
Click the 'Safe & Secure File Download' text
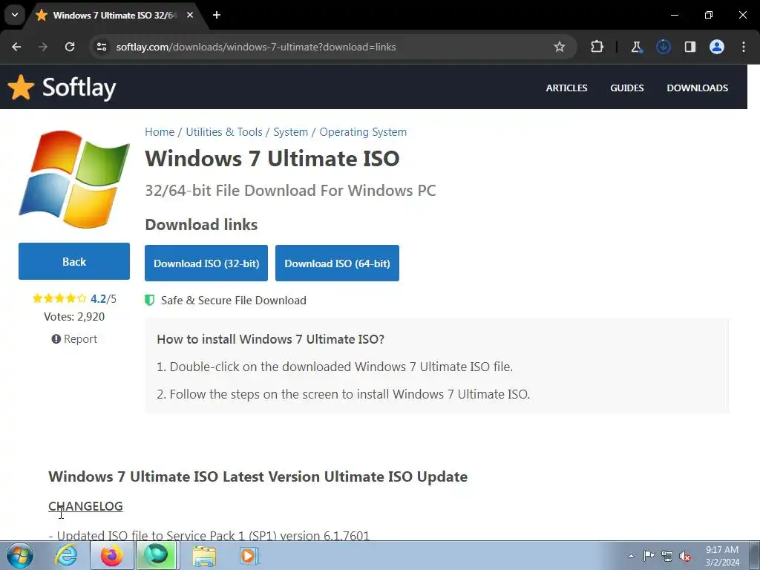point(234,301)
